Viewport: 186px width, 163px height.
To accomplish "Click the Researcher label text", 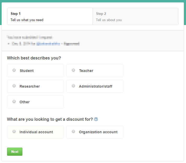I will point(30,86).
